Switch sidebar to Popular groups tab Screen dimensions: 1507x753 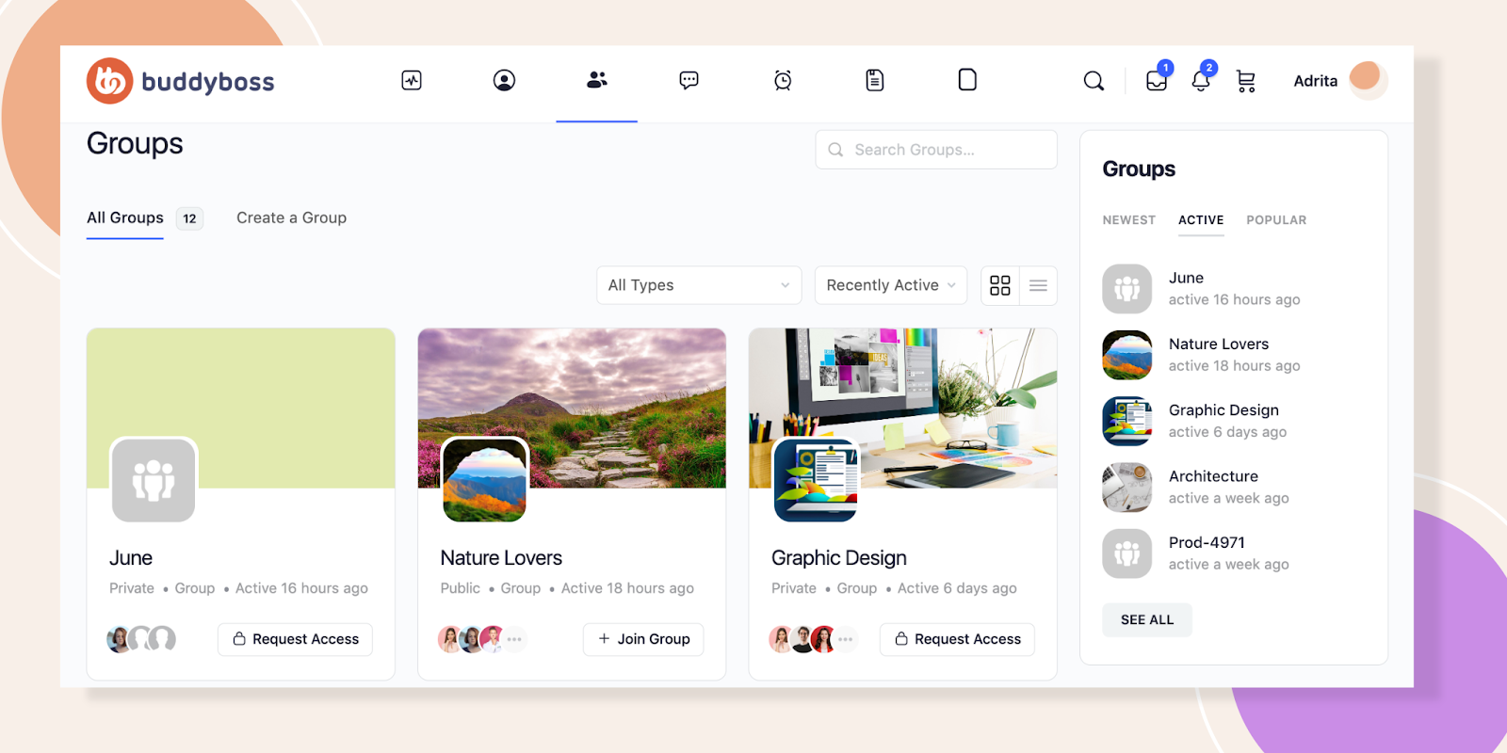point(1276,220)
